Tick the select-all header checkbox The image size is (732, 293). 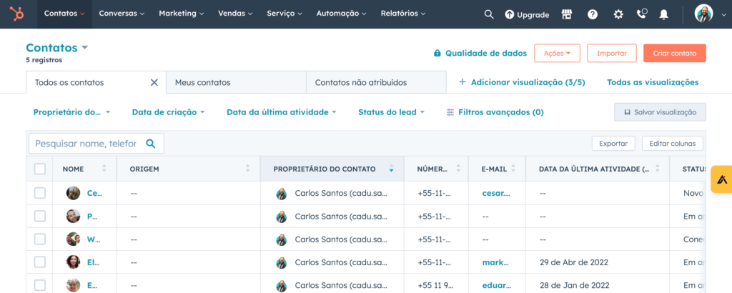40,169
